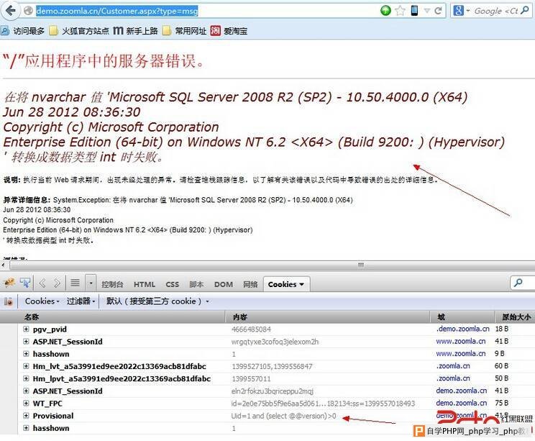The image size is (535, 441).
Task: Click the Firebug break-on-cookie icon
Action: click(8, 301)
